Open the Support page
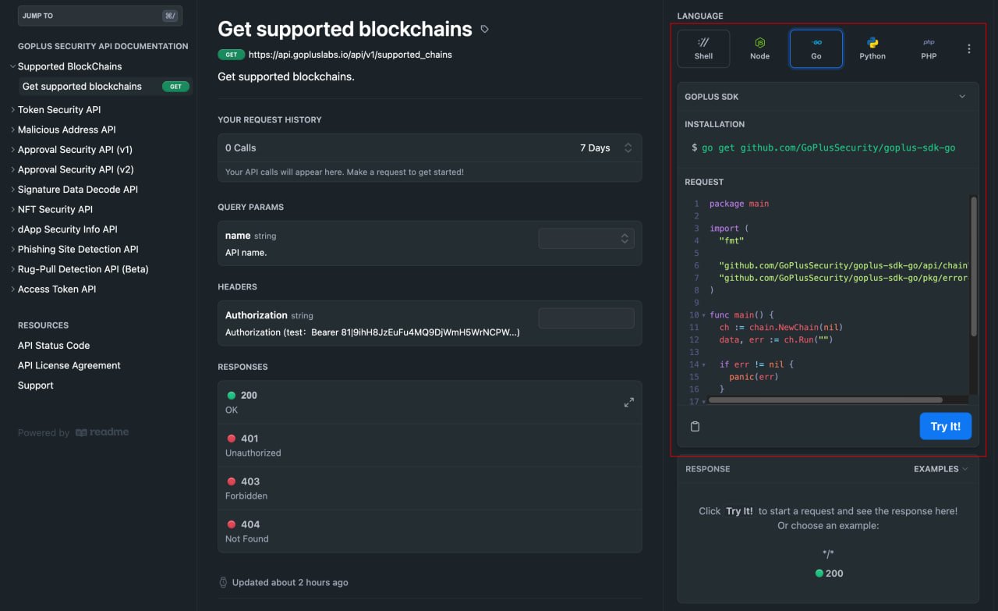The width and height of the screenshot is (998, 611). (36, 385)
